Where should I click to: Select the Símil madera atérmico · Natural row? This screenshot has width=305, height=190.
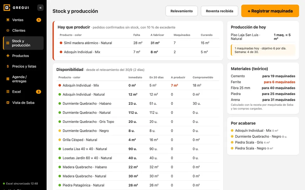(139, 43)
